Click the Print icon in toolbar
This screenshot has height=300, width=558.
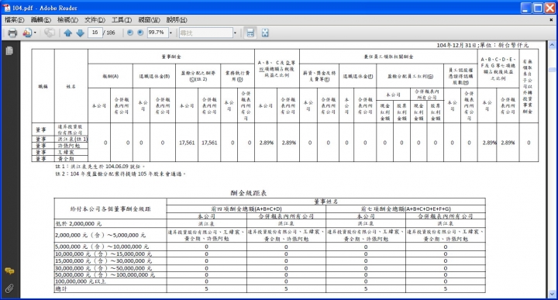point(12,33)
